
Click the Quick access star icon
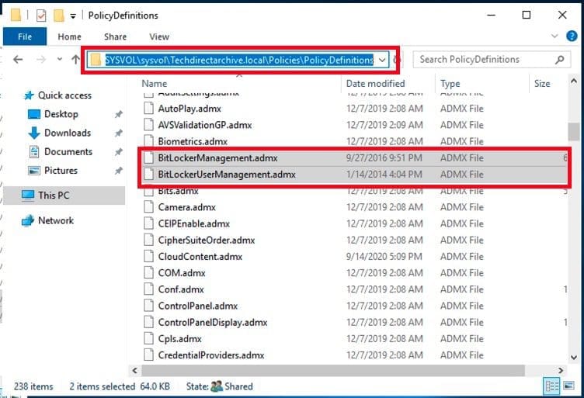pyautogui.click(x=29, y=95)
